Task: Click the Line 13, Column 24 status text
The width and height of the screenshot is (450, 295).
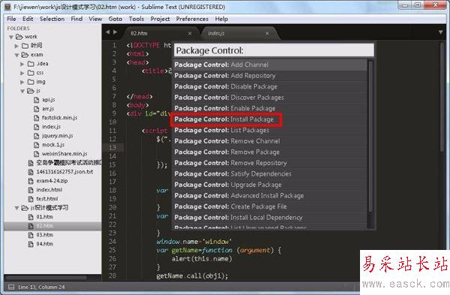Action: pos(41,287)
